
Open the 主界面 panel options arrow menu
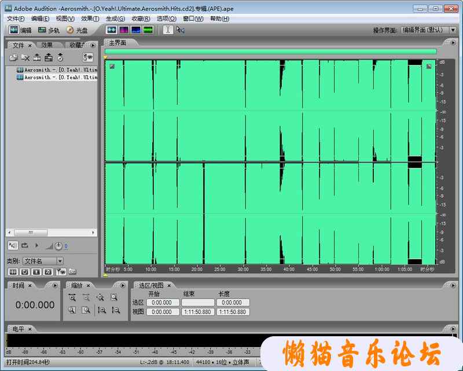453,43
